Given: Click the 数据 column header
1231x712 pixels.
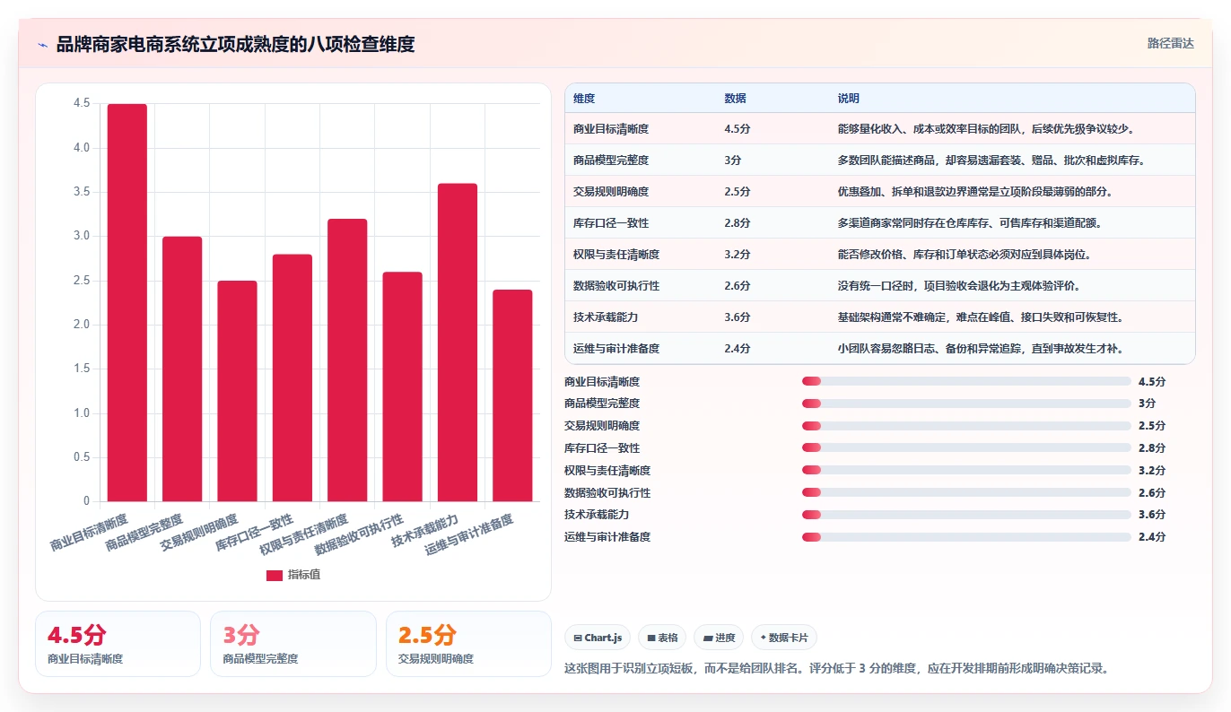Looking at the screenshot, I should click(x=735, y=99).
